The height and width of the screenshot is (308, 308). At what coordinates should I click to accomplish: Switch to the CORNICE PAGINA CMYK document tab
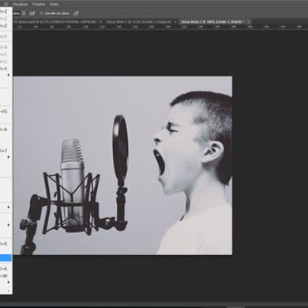pos(54,22)
